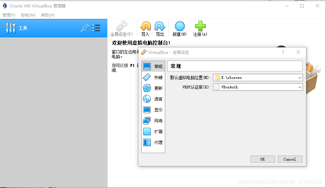The image size is (325, 188).
Task: Expand the VRDP认证库 dropdown
Action: tap(300, 87)
